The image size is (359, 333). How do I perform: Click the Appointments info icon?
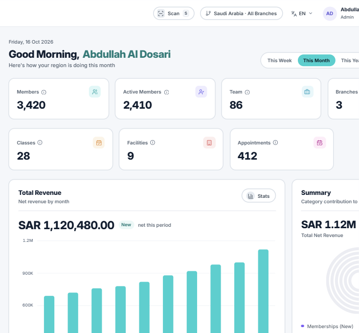[x=275, y=143]
